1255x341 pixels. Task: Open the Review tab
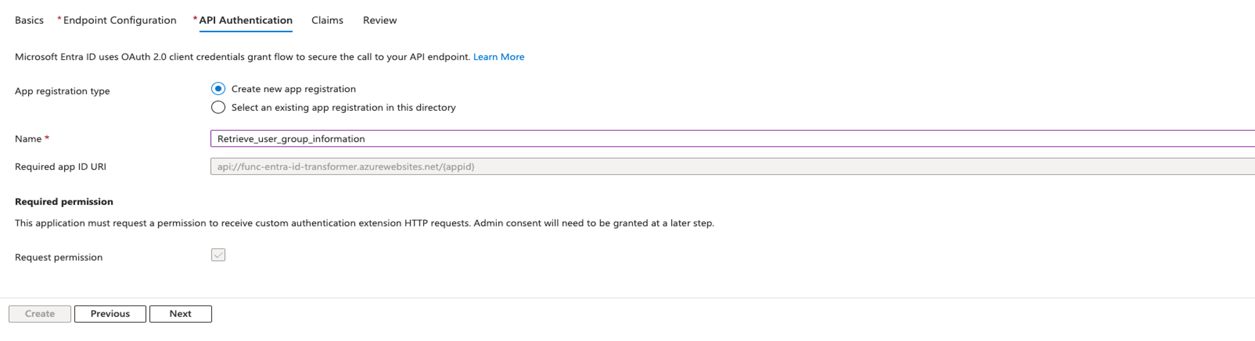click(x=380, y=20)
